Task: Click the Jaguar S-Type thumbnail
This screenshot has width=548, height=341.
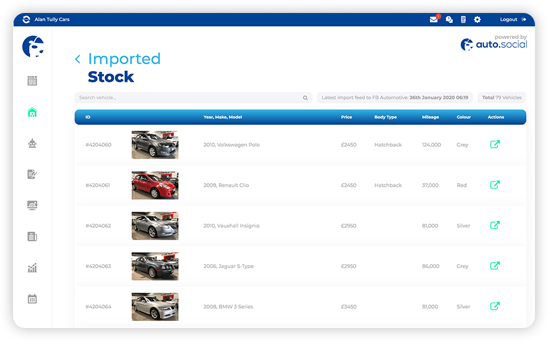Action: point(155,266)
